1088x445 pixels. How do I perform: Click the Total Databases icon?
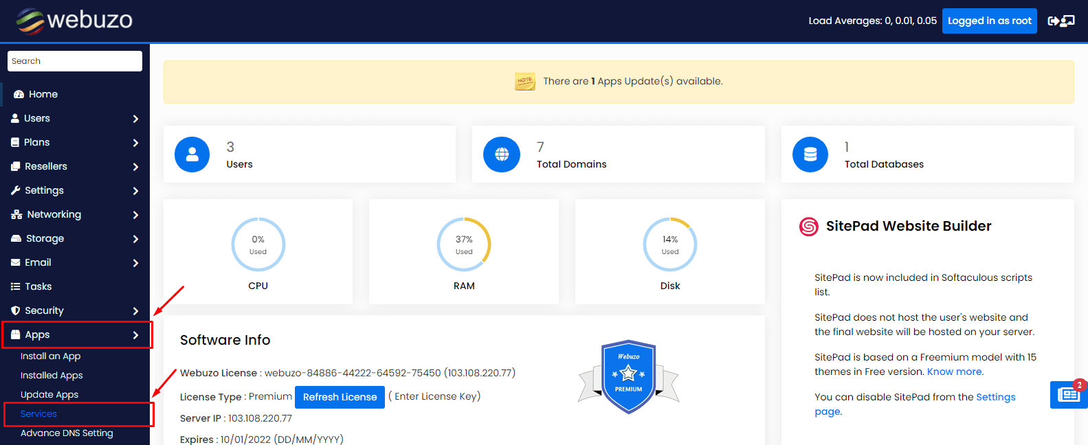pyautogui.click(x=810, y=155)
